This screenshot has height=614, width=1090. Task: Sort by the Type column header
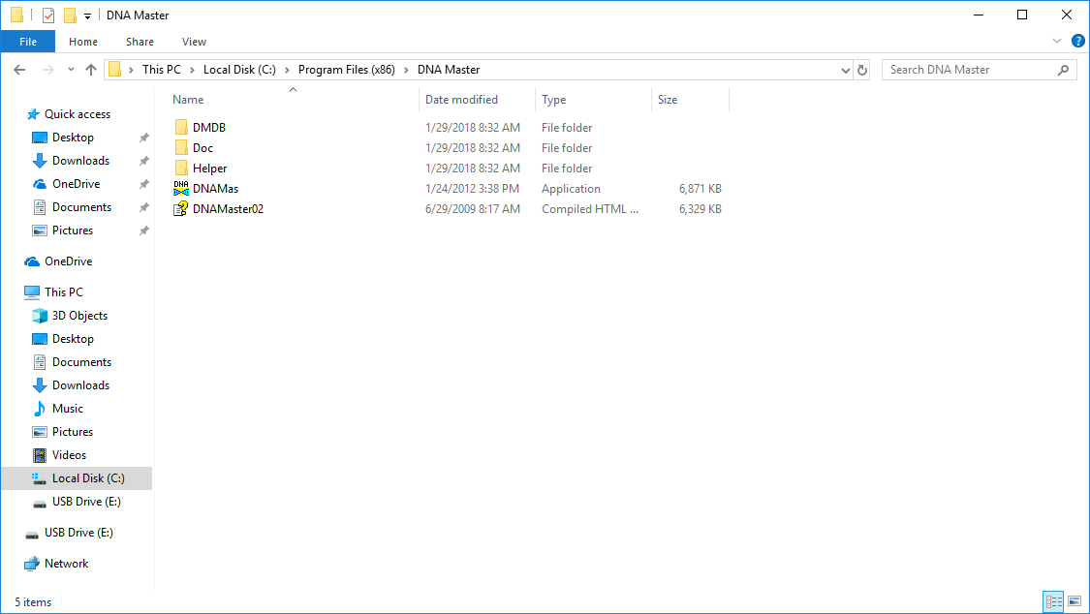593,100
